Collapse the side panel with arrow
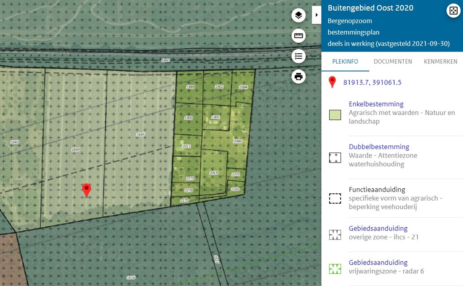This screenshot has height=286, width=463. pos(317,15)
